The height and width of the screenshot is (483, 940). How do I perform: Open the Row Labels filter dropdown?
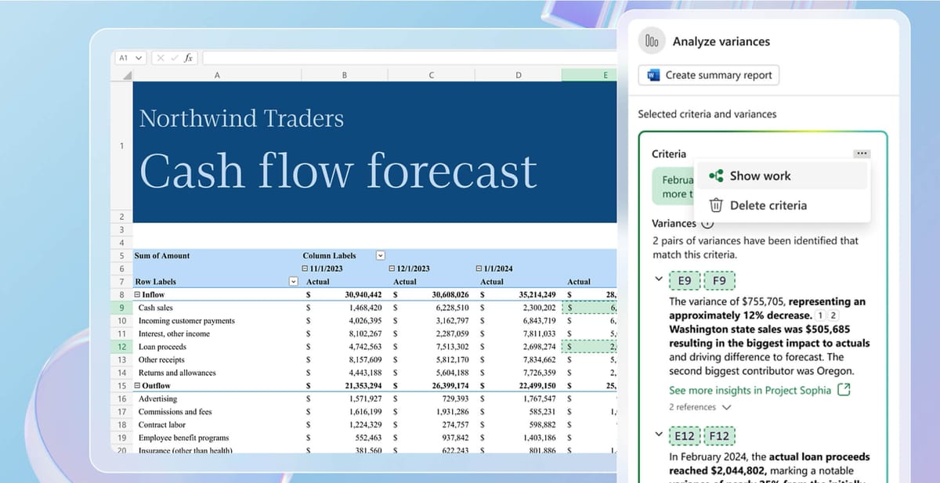294,282
